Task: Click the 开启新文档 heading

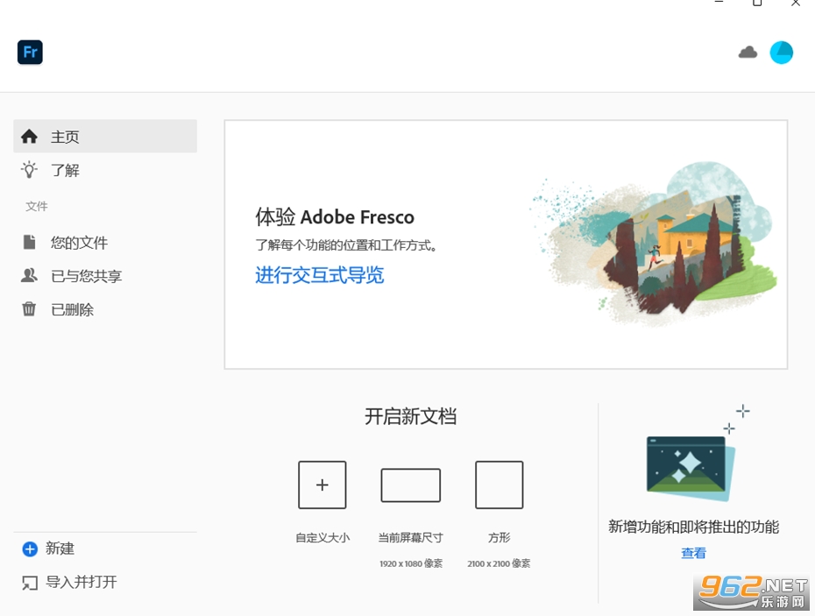Action: [x=411, y=416]
